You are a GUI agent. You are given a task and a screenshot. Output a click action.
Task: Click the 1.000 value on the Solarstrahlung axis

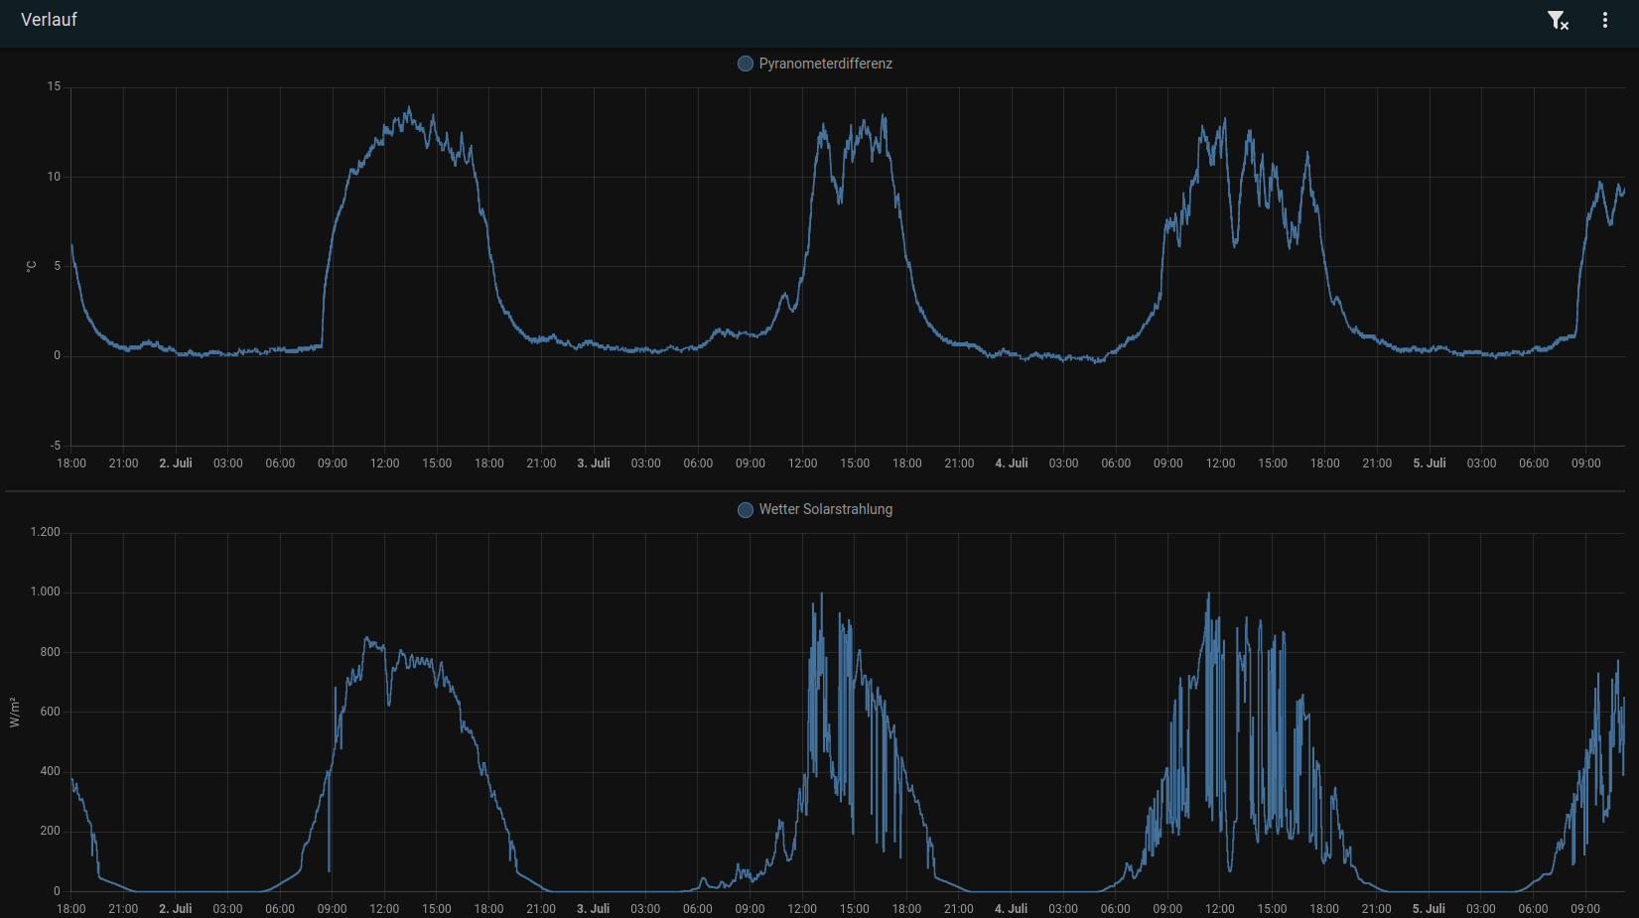46,591
